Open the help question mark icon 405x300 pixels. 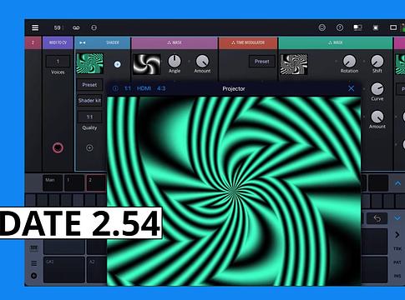tap(340, 27)
